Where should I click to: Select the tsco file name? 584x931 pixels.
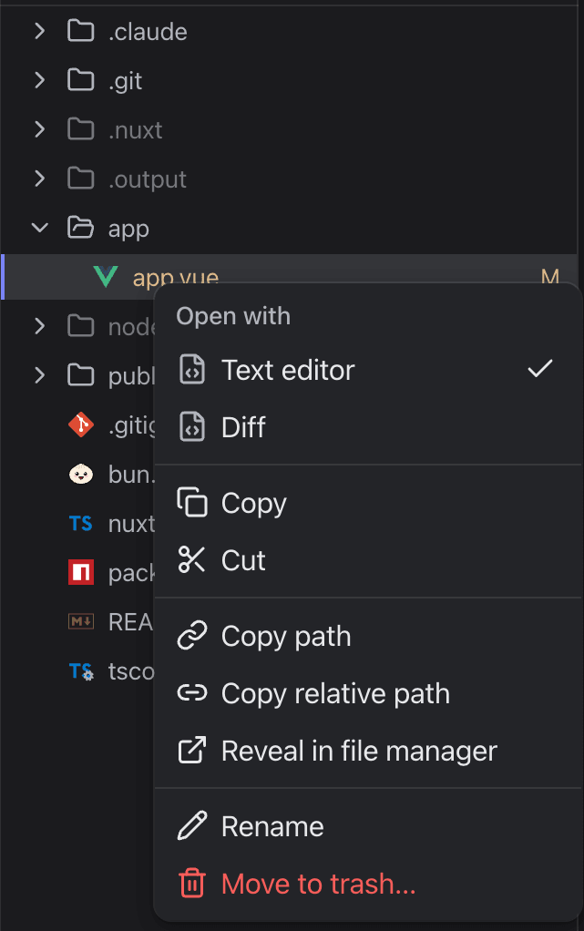pos(131,671)
